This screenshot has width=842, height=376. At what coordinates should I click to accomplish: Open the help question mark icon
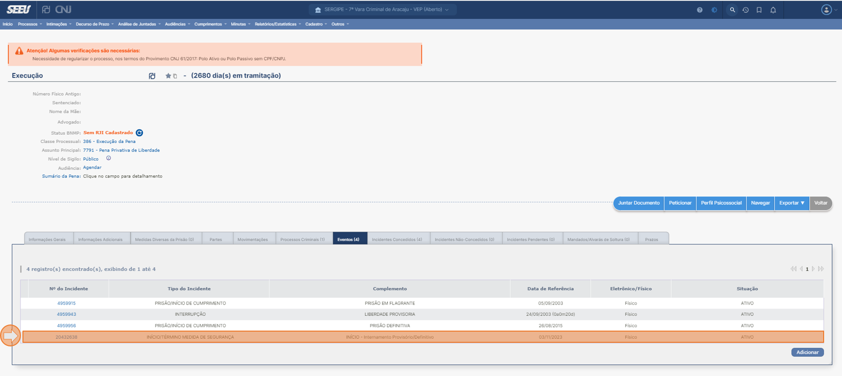tap(700, 10)
